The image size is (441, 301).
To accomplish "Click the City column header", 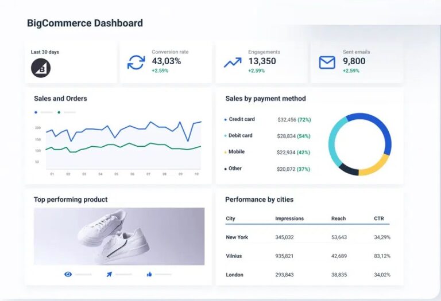I will pos(231,218).
